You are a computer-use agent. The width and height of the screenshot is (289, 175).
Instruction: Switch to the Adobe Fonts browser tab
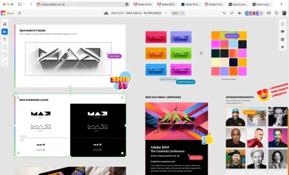[x=143, y=4]
